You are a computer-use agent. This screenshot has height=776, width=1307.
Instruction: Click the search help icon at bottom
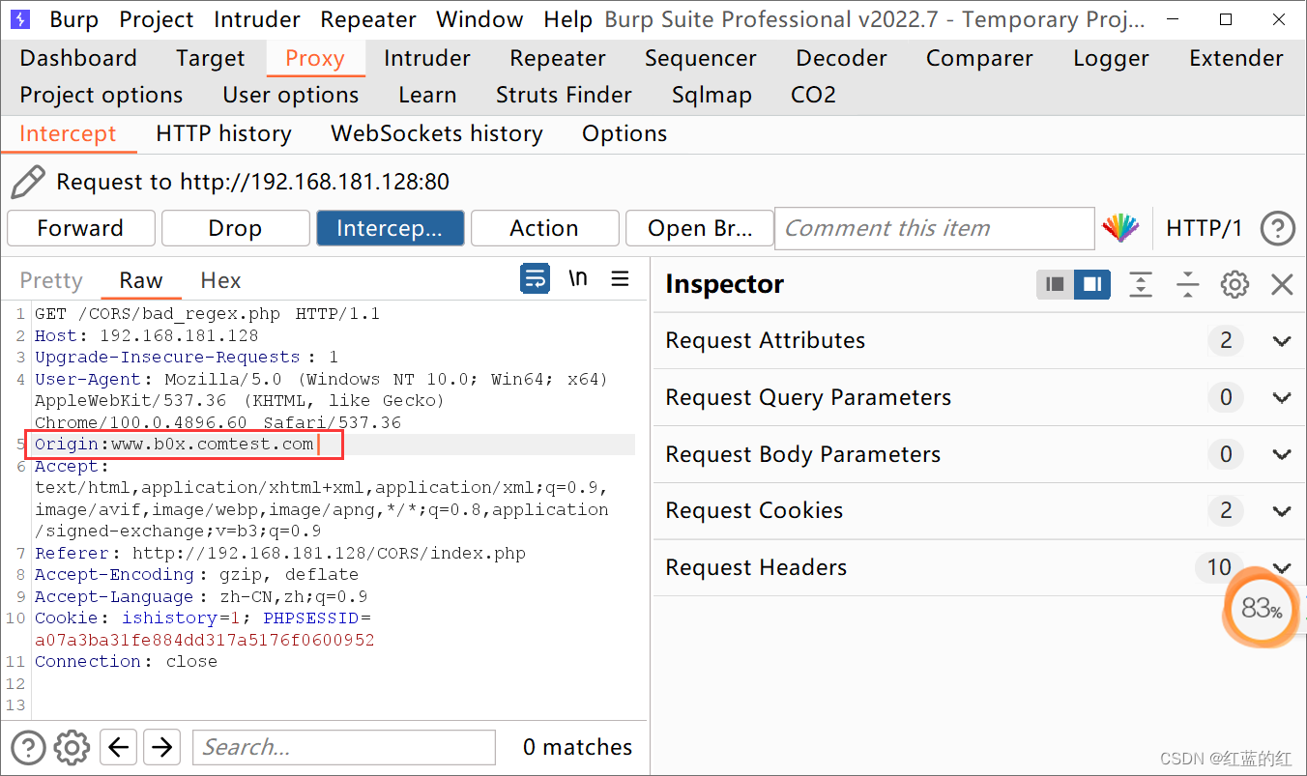pyautogui.click(x=28, y=747)
